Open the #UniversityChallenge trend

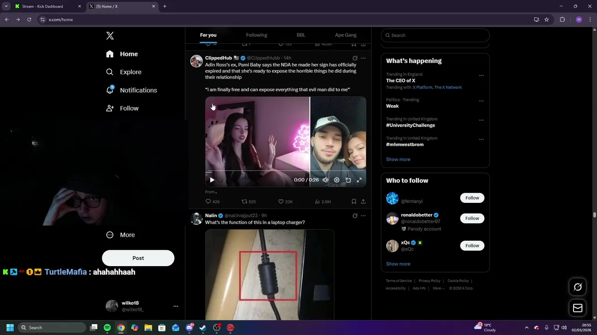410,125
